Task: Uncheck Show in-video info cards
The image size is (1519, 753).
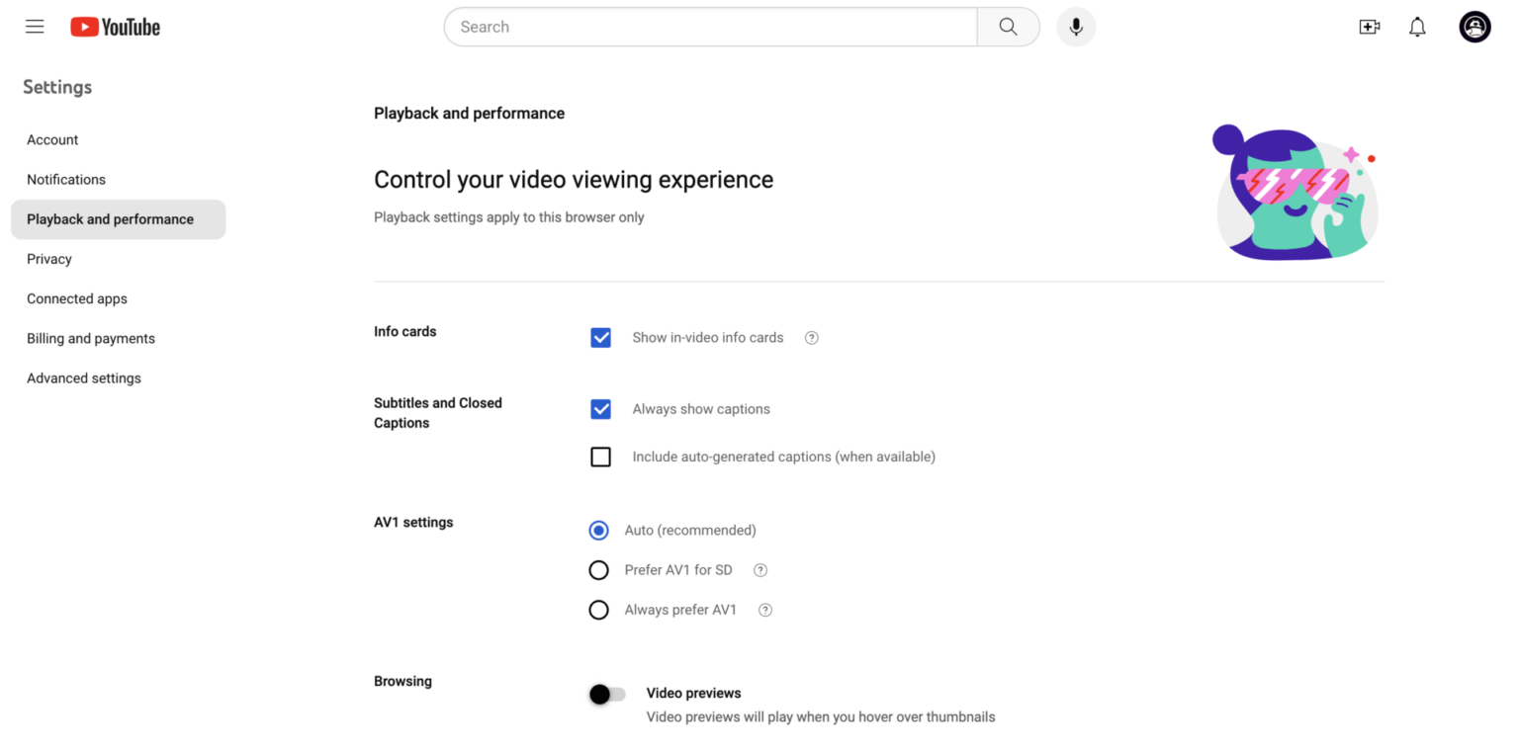Action: [600, 337]
